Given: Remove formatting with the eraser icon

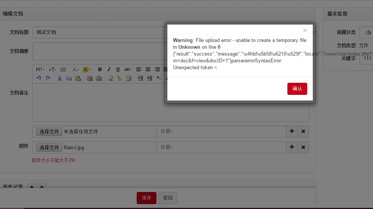Looking at the screenshot, I should tap(110, 78).
